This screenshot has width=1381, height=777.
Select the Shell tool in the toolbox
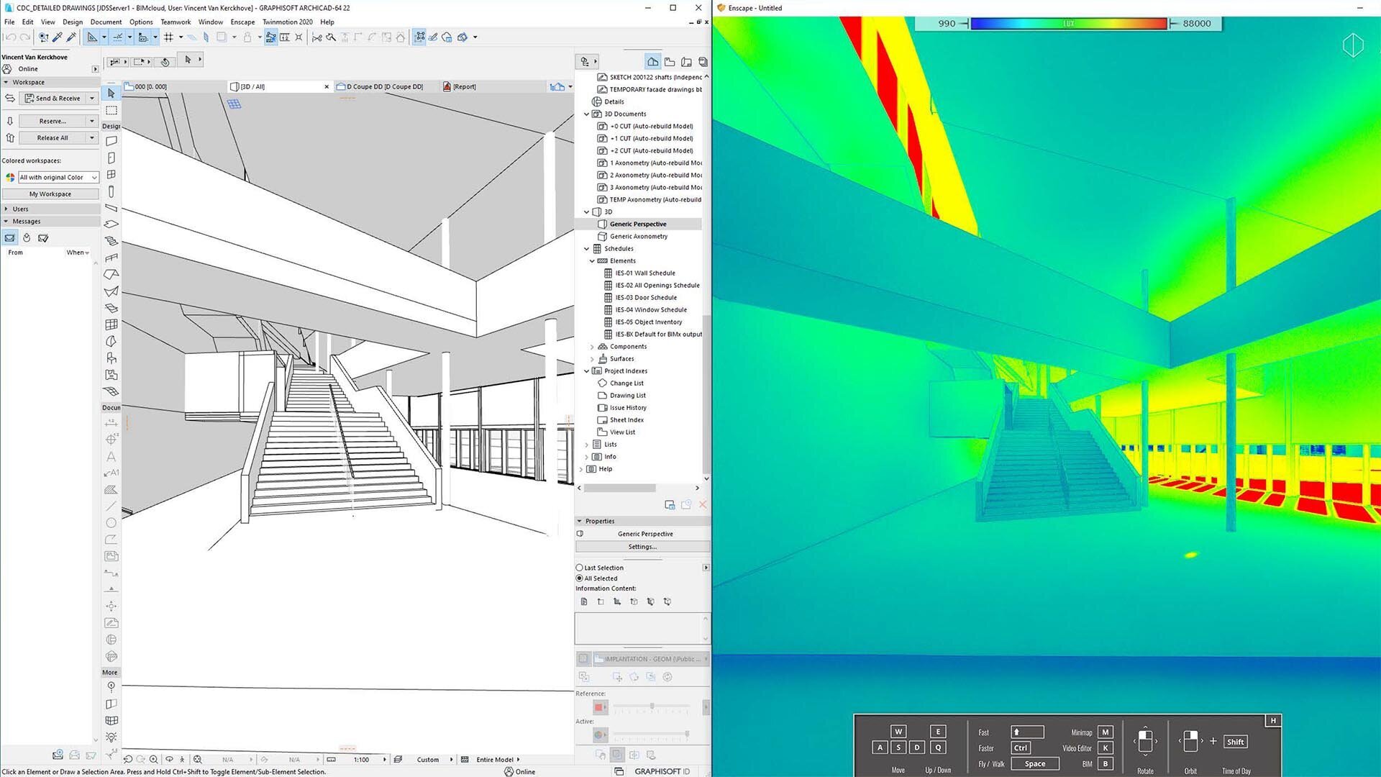(111, 291)
